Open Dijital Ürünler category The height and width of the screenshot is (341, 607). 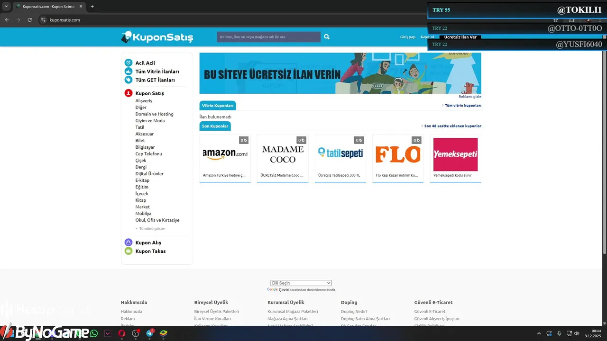pyautogui.click(x=149, y=174)
